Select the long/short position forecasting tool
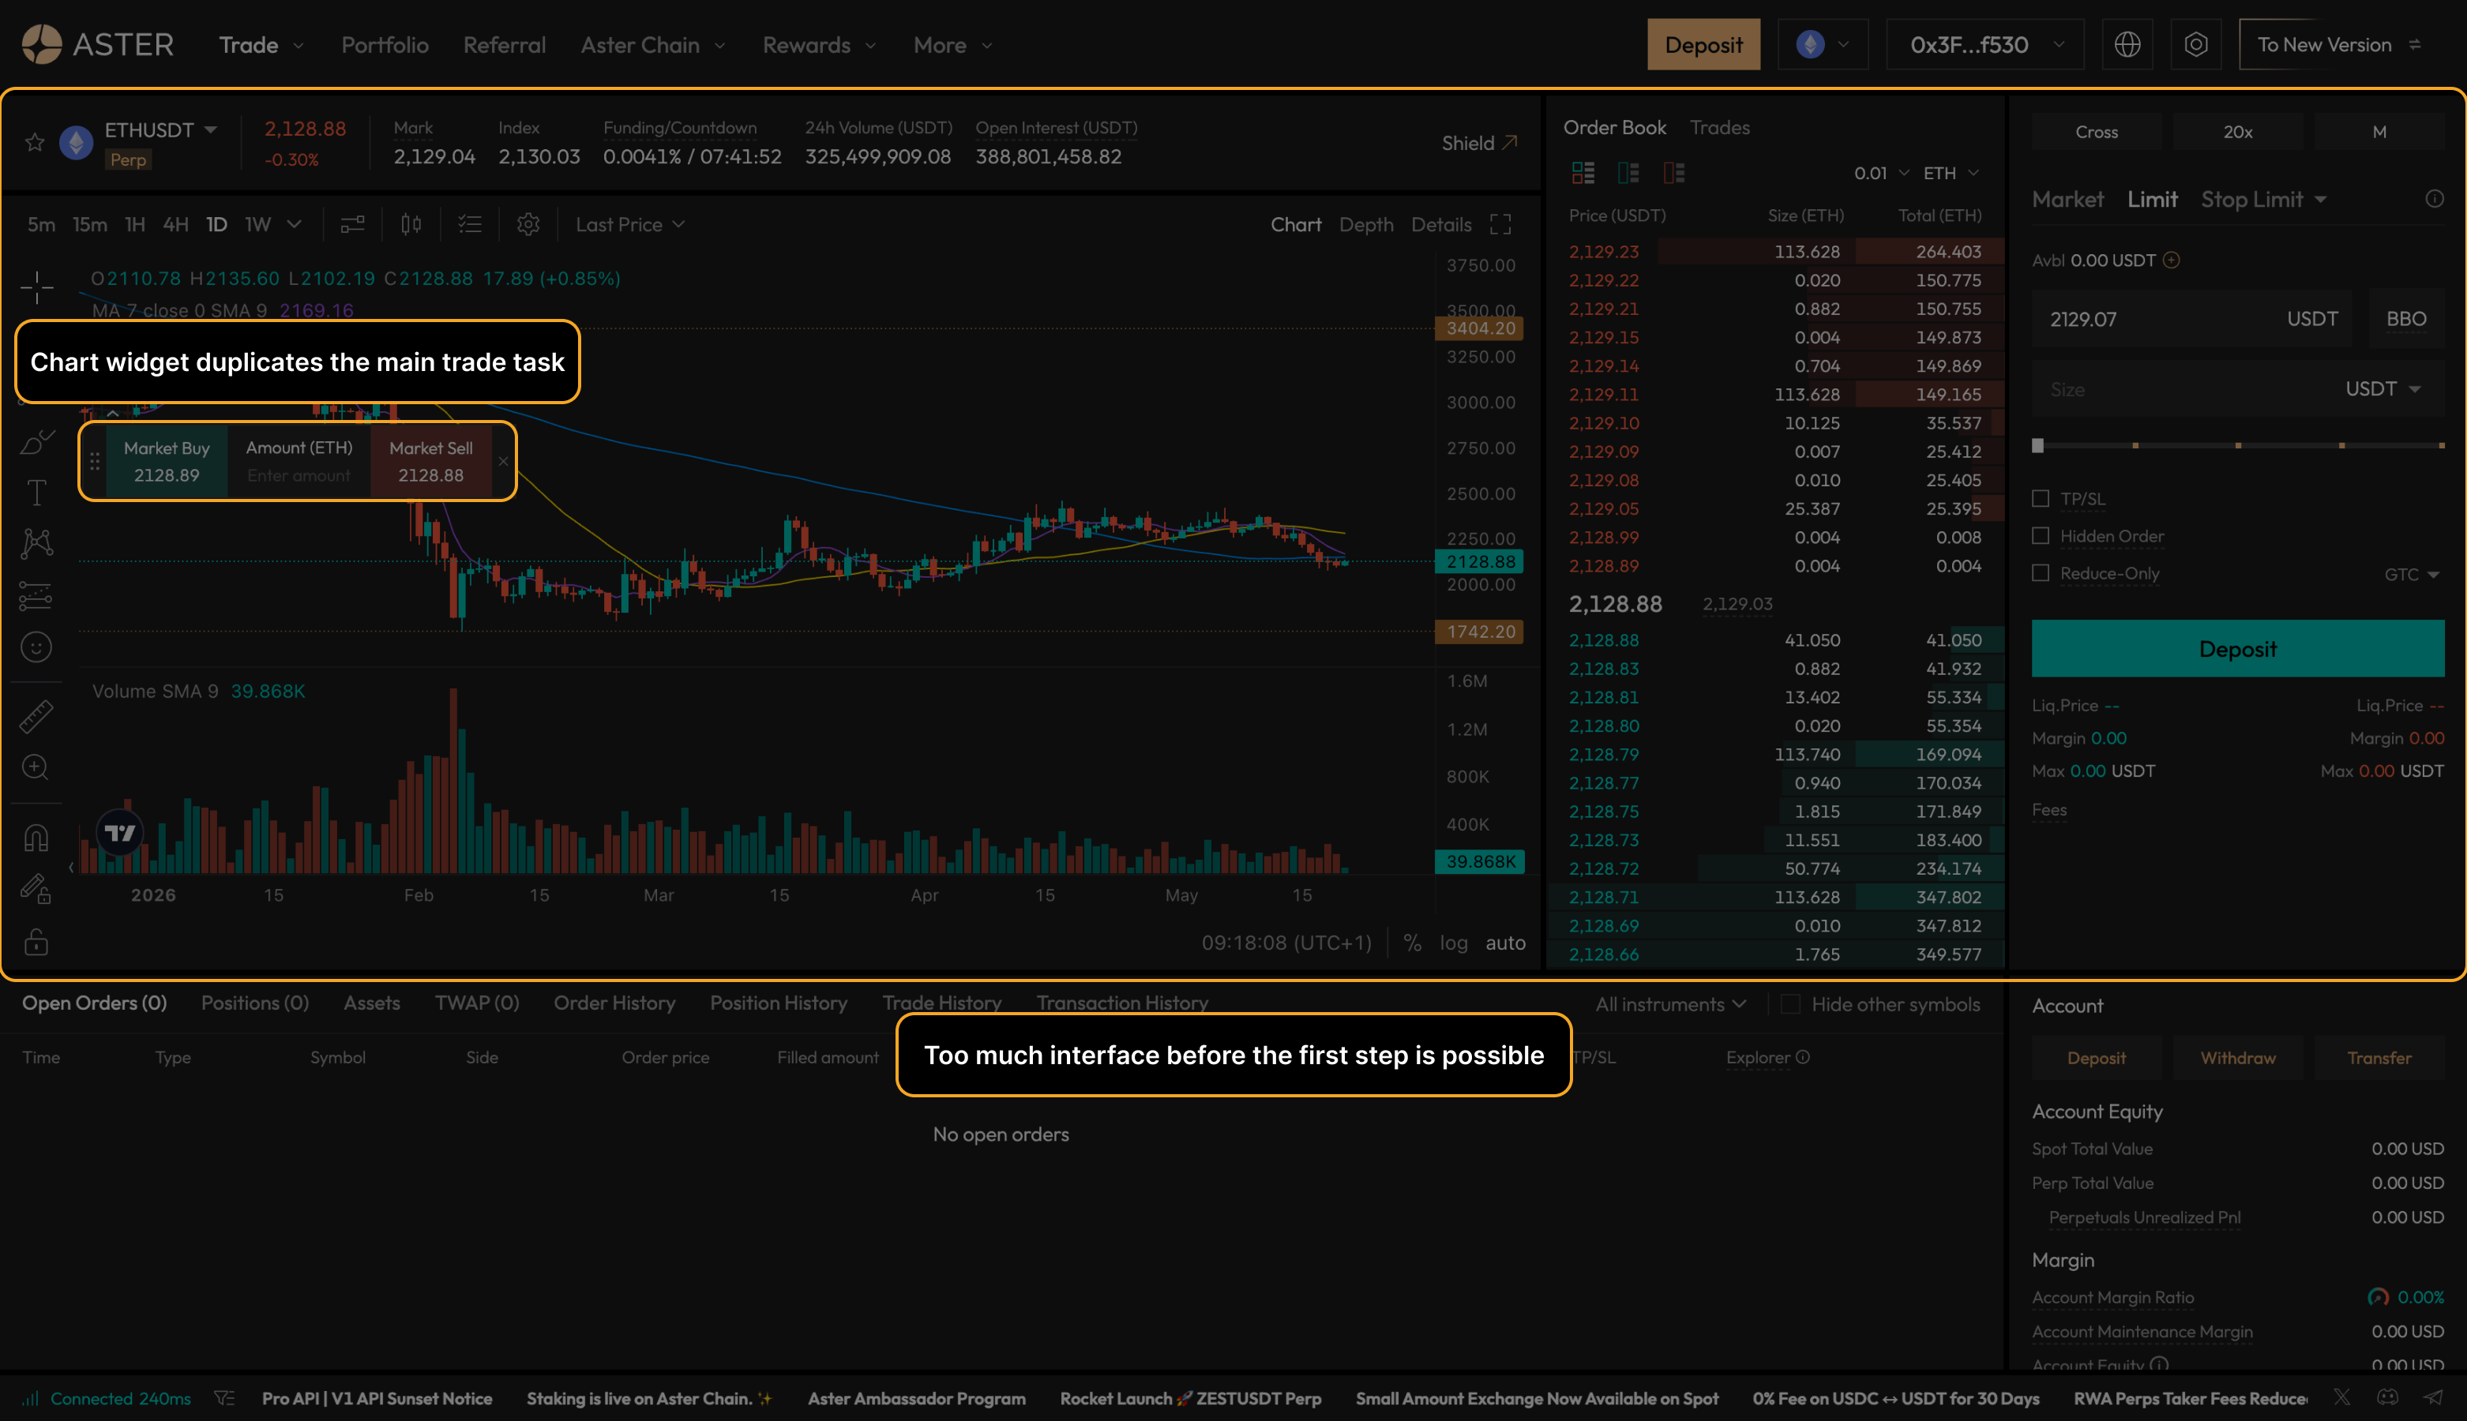This screenshot has height=1421, width=2467. click(x=36, y=595)
